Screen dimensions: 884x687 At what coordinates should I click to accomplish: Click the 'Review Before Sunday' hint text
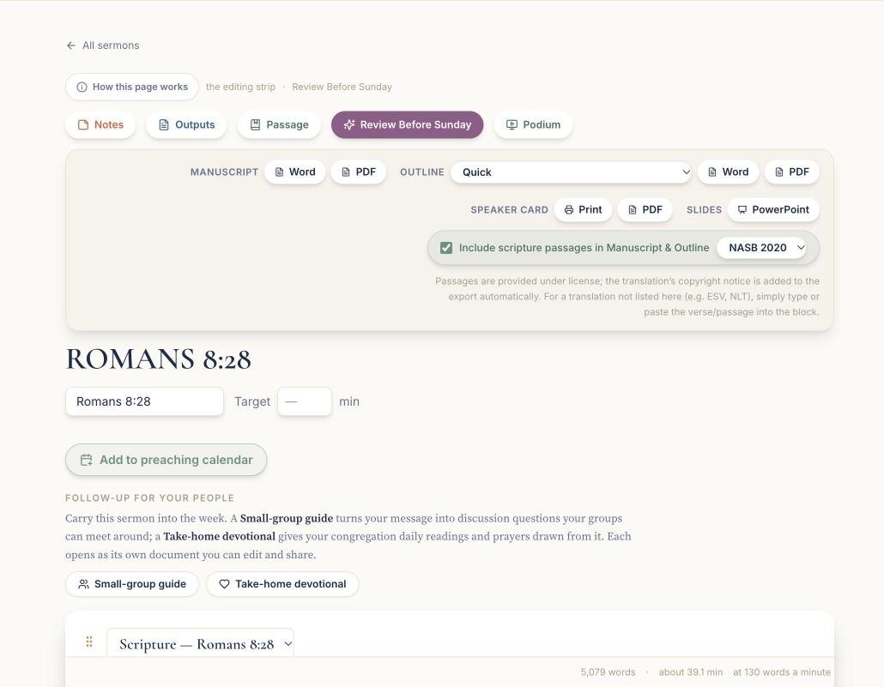coord(342,87)
